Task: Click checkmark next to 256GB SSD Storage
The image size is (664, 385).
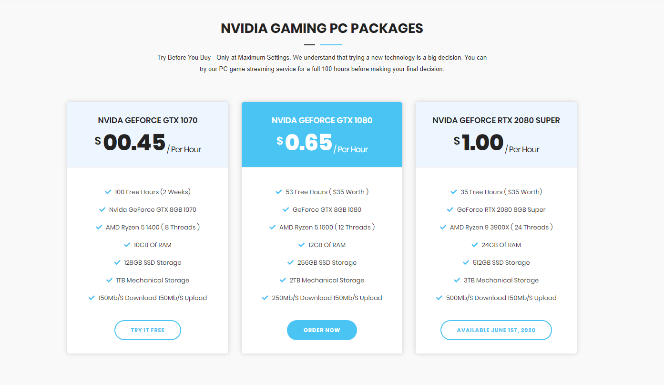Action: [x=291, y=262]
